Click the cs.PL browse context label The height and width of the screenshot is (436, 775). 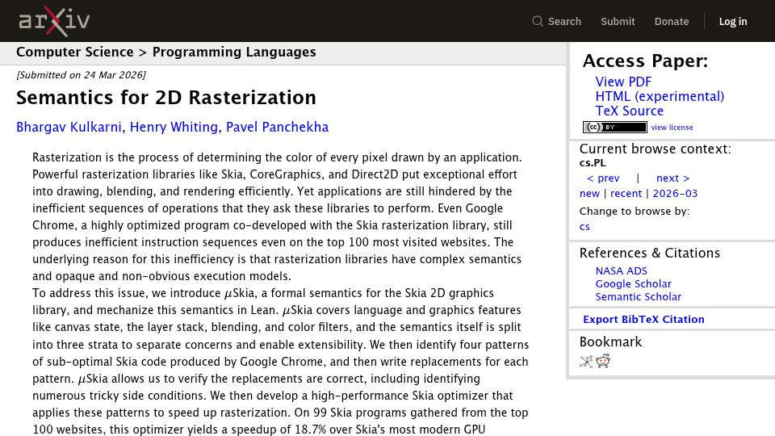coord(593,162)
